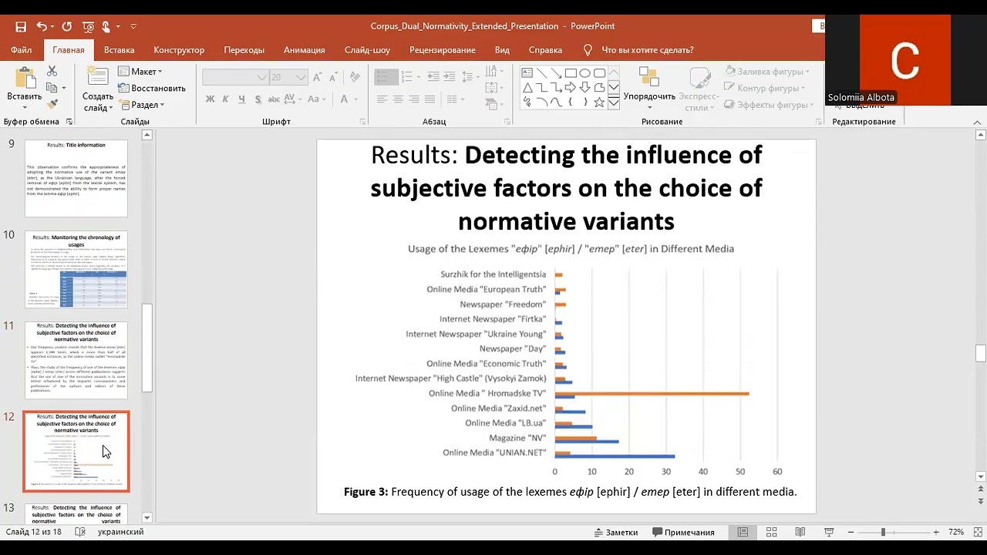
Task: Open Буфер обмена clipboard dialog launcher
Action: tap(69, 122)
